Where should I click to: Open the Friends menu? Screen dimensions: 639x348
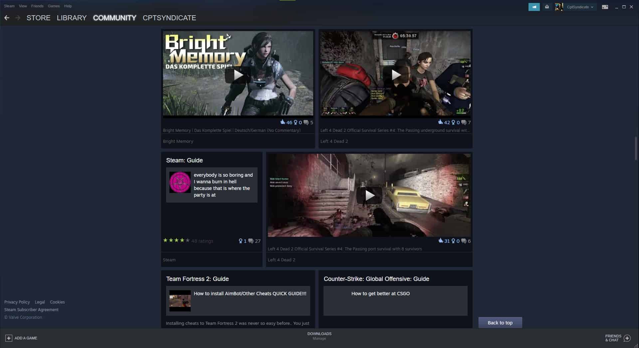point(37,6)
